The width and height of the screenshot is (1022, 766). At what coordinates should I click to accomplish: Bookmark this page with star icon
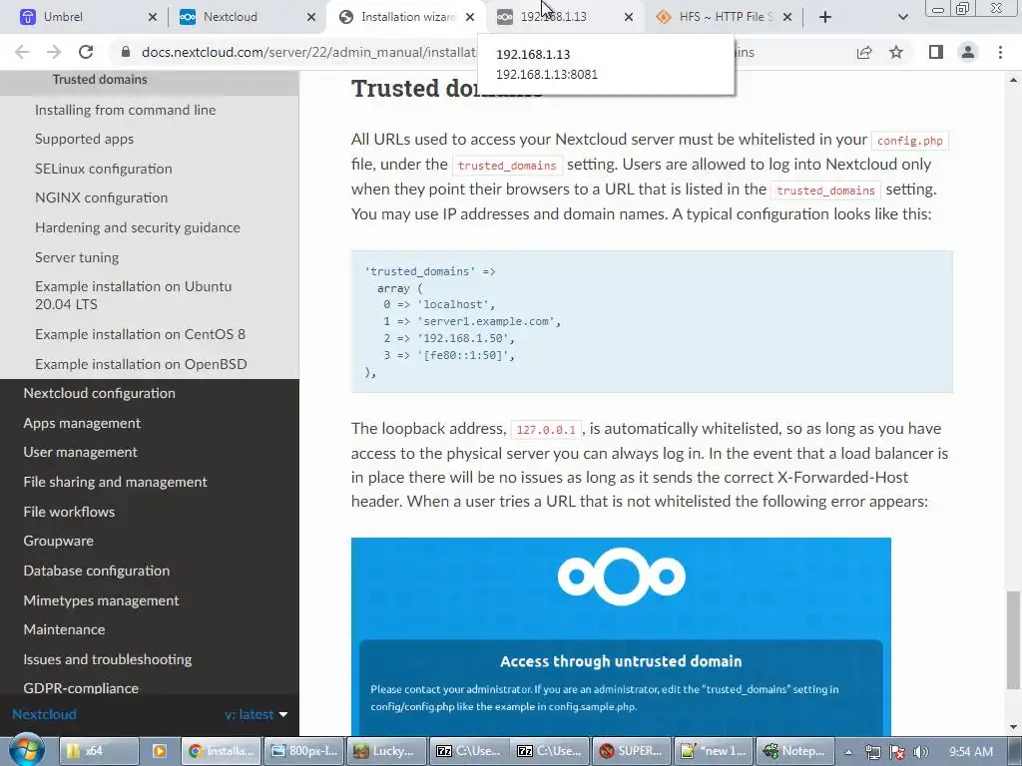click(896, 52)
